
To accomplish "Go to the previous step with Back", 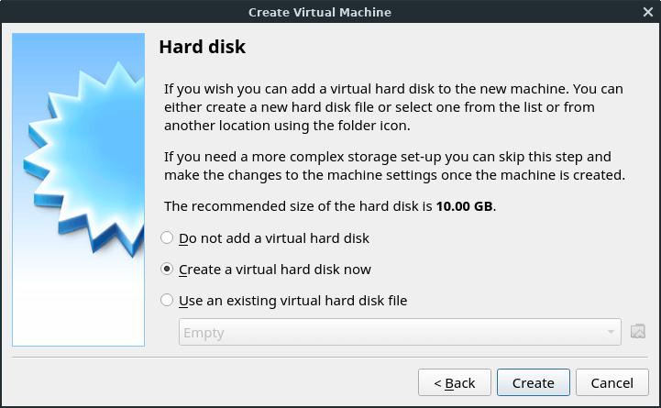I will [455, 382].
